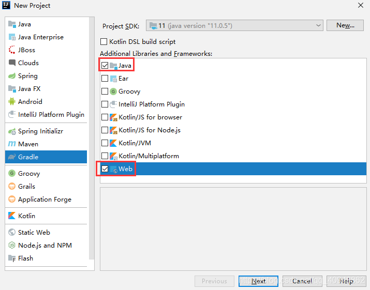The height and width of the screenshot is (290, 370).
Task: Click the Ear framework icon
Action: point(113,79)
